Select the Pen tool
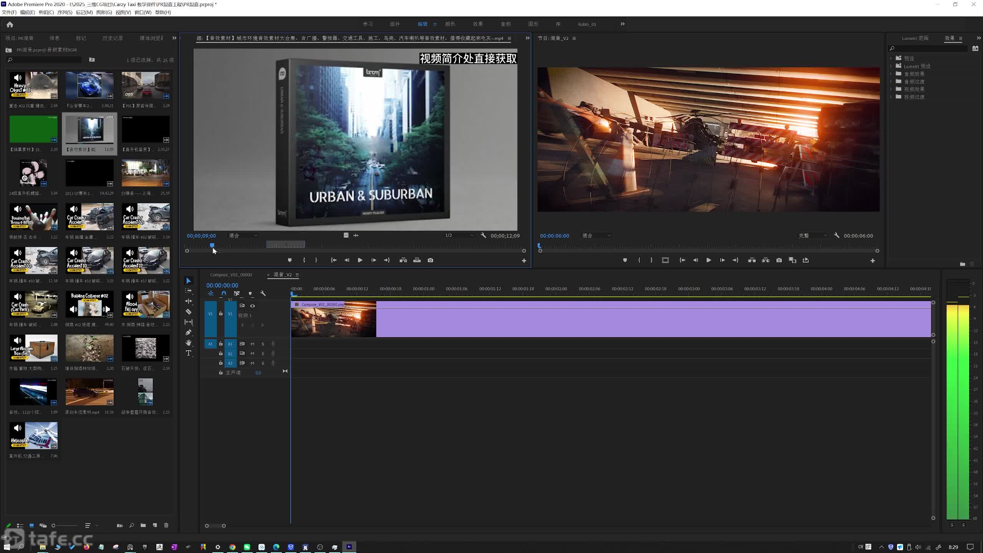 188,332
